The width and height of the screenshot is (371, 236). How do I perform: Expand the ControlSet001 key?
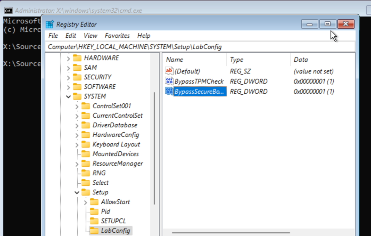(77, 107)
